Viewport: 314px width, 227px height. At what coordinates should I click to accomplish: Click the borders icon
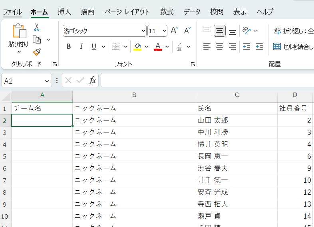(x=115, y=47)
